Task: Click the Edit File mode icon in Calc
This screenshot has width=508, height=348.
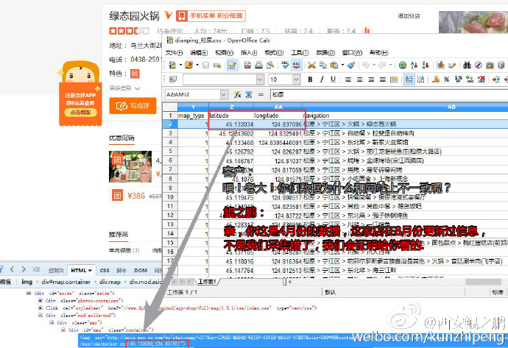Action: pos(232,65)
